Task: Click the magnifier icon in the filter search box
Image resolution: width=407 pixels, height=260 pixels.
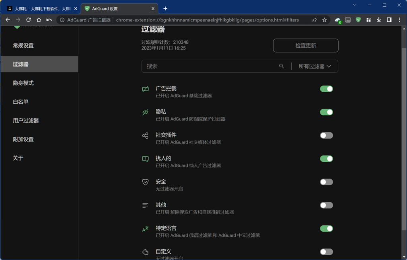Action: [281, 66]
